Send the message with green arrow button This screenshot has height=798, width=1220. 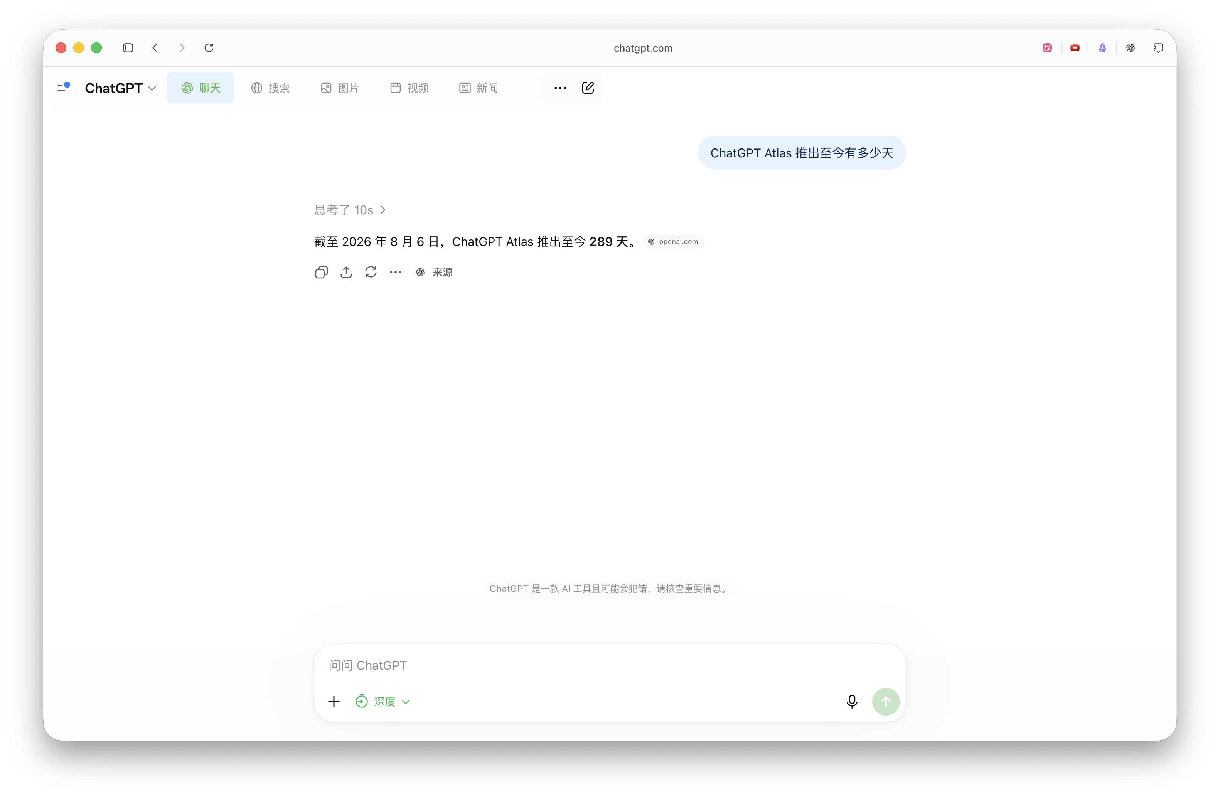[x=886, y=702]
